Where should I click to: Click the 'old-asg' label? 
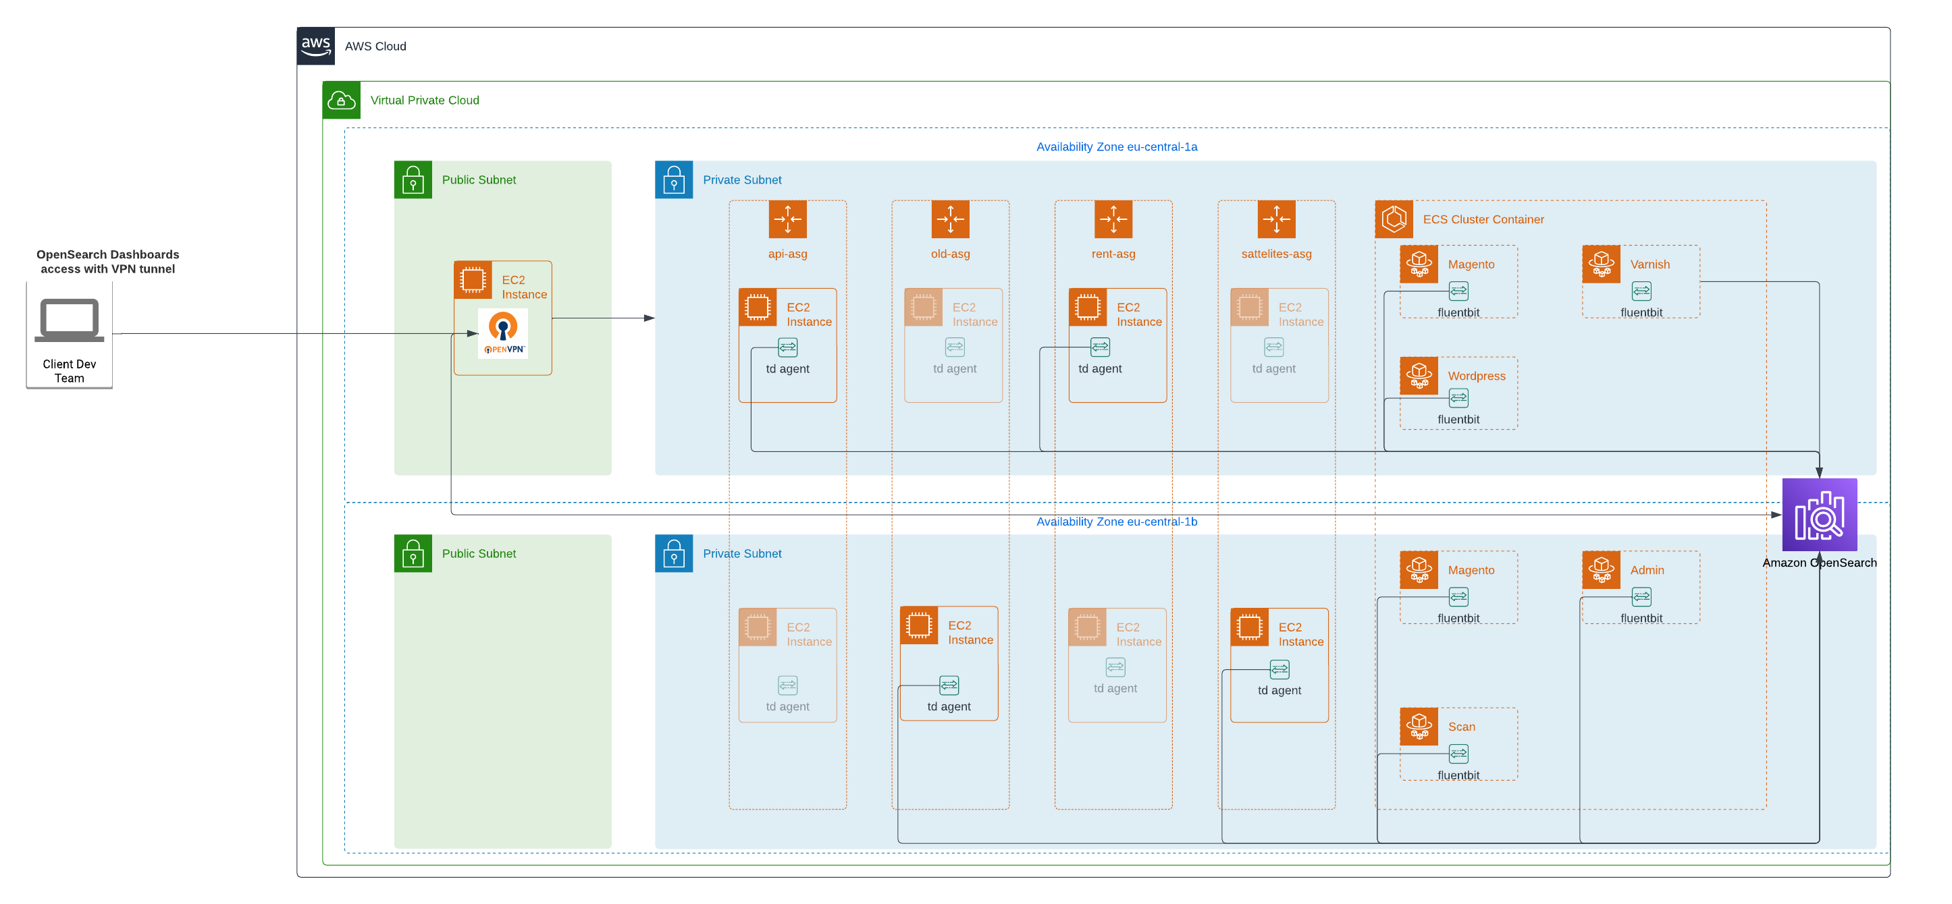[950, 254]
